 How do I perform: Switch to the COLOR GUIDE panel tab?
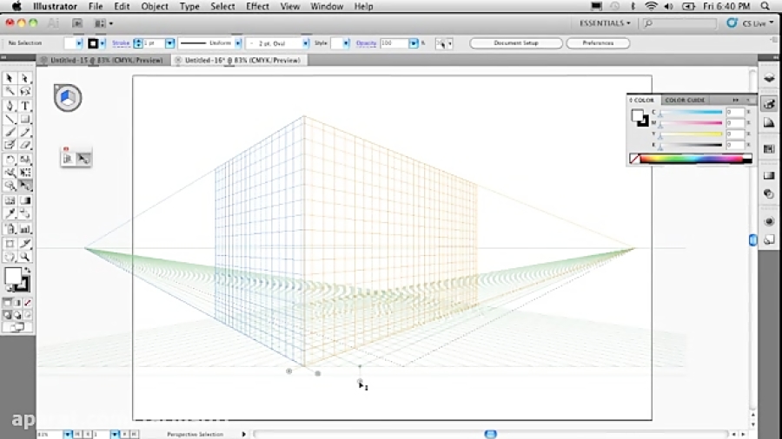[685, 100]
